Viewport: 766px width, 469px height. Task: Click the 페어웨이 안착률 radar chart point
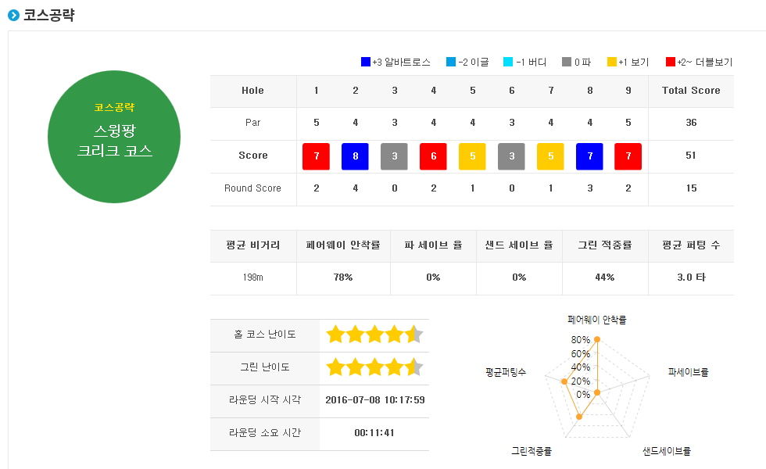click(x=597, y=339)
